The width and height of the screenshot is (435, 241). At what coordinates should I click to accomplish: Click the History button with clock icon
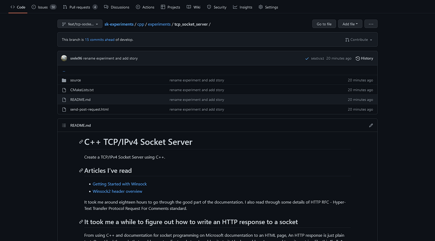click(364, 58)
